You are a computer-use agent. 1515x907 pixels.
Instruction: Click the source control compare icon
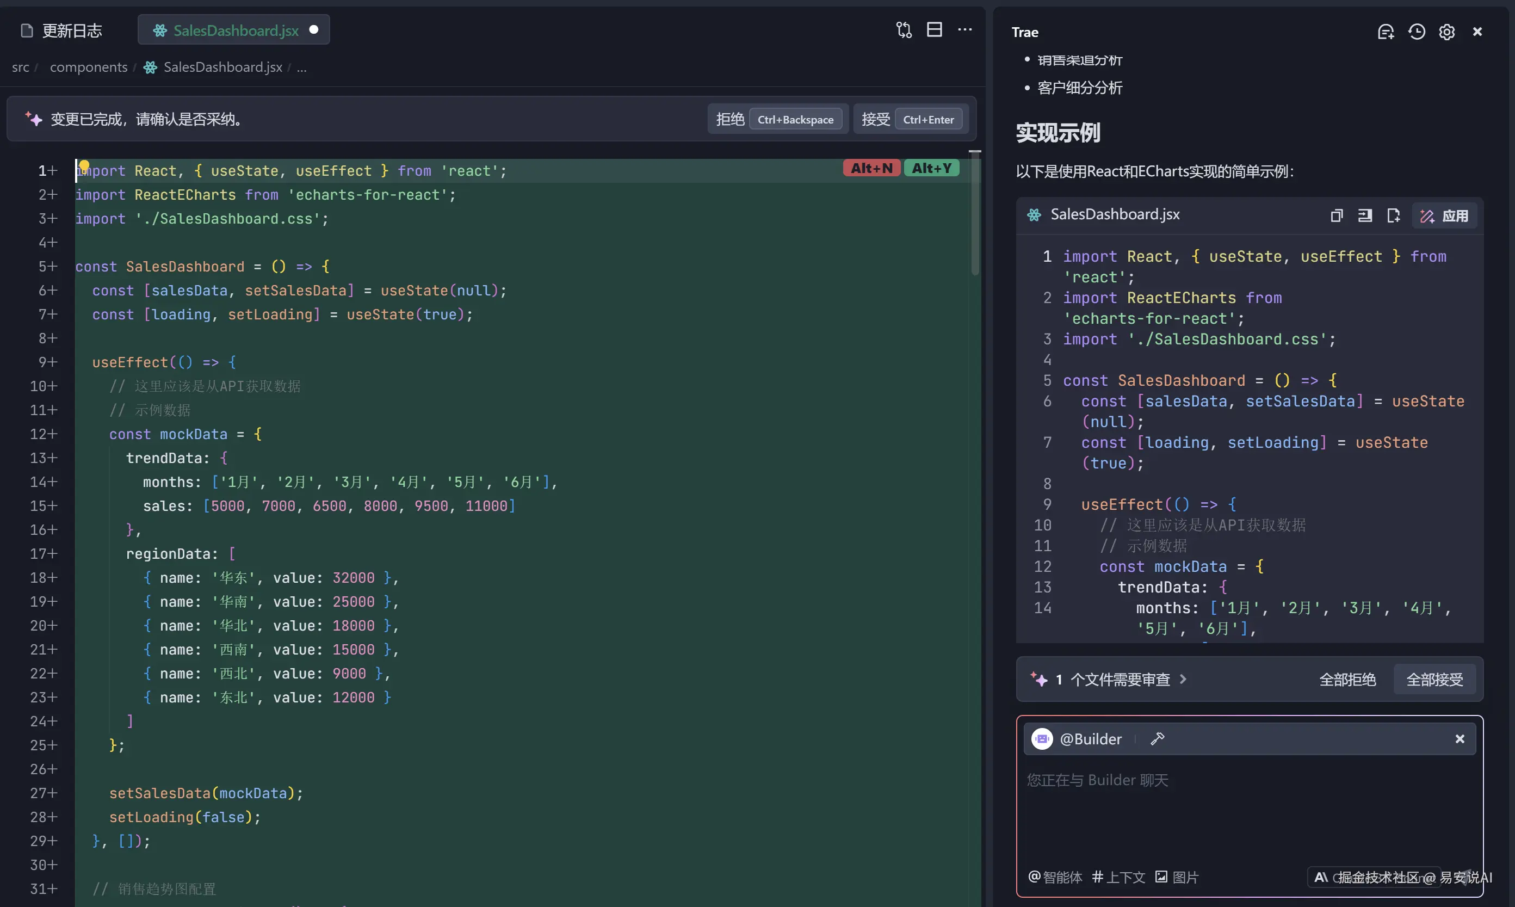point(904,30)
